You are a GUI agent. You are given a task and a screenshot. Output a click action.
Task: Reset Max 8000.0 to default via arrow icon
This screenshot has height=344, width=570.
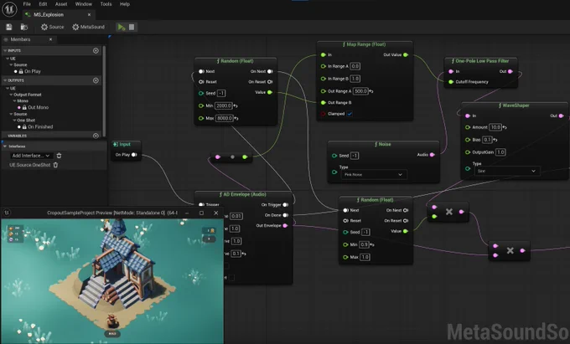236,118
